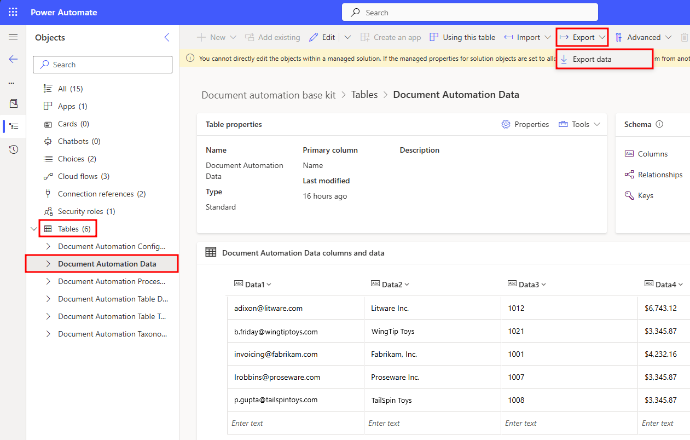Click the info icon in yellow warning banner
The width and height of the screenshot is (690, 440).
pos(190,58)
